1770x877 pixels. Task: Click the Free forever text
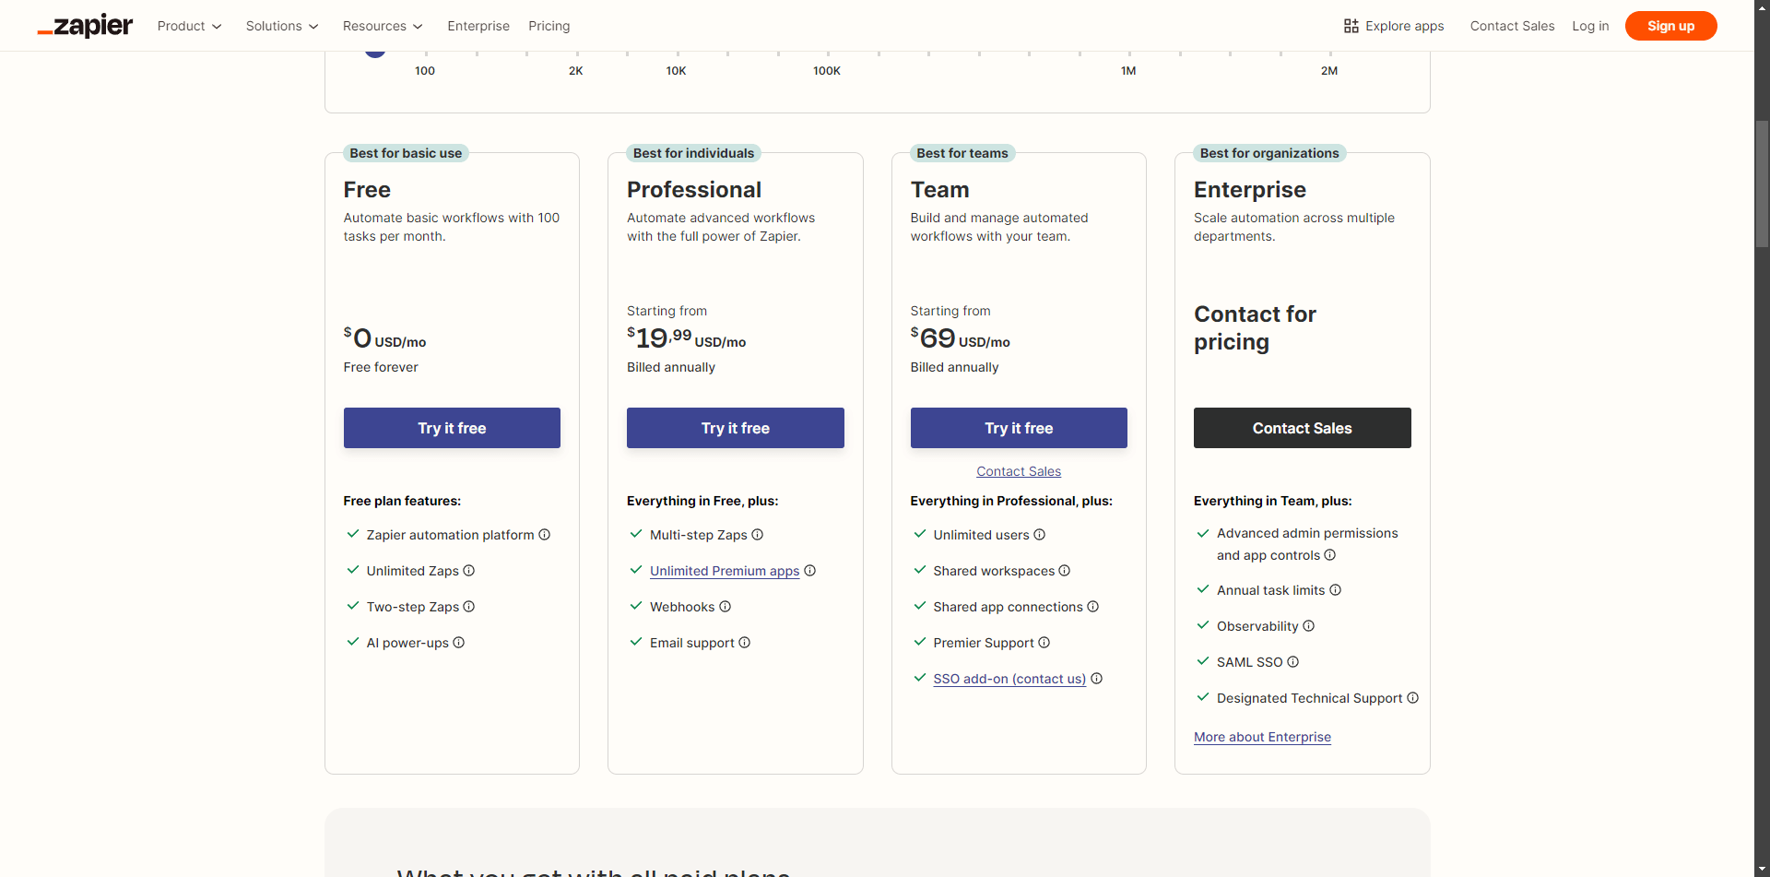(381, 367)
